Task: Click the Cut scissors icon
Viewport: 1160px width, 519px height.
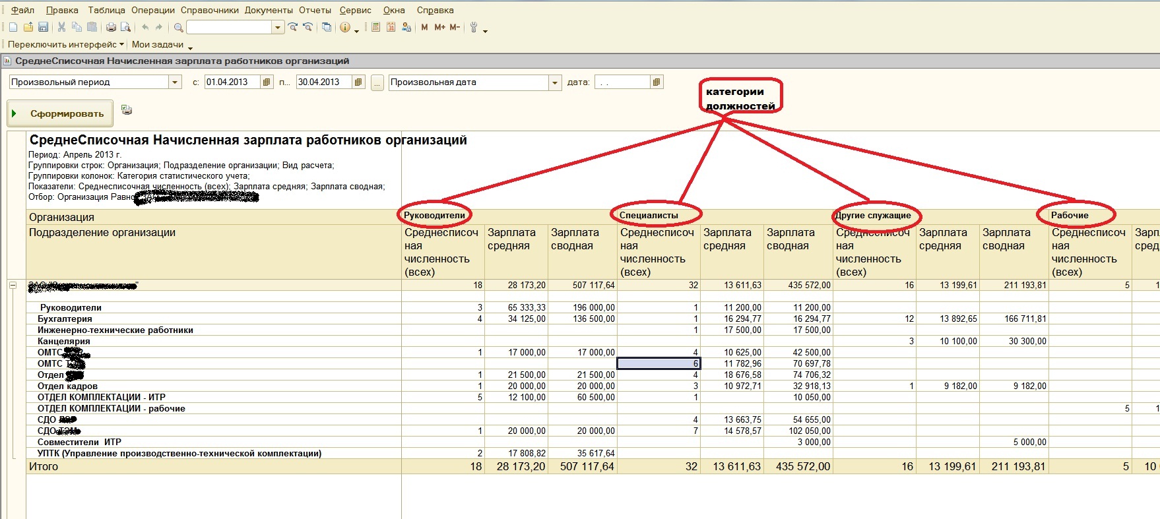Action: 61,27
